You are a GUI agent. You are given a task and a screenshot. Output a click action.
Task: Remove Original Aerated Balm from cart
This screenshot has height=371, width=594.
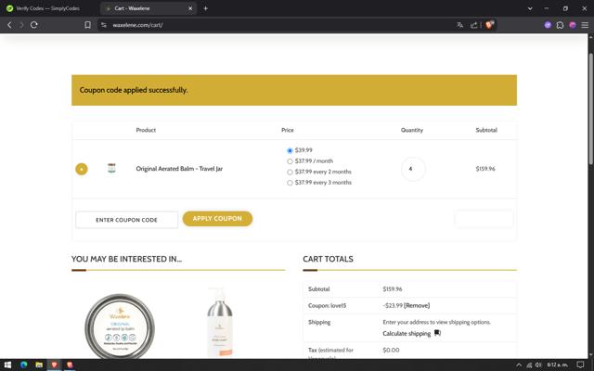tap(82, 169)
